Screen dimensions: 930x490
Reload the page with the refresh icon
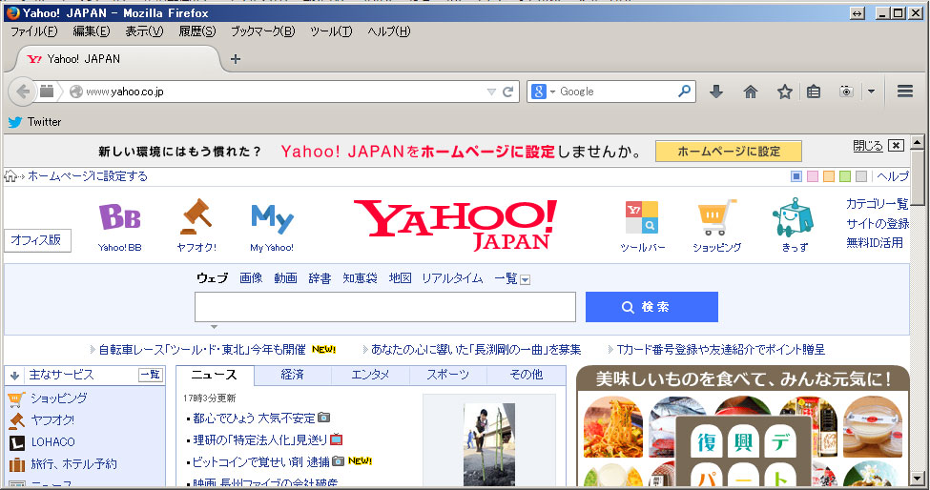[x=507, y=92]
